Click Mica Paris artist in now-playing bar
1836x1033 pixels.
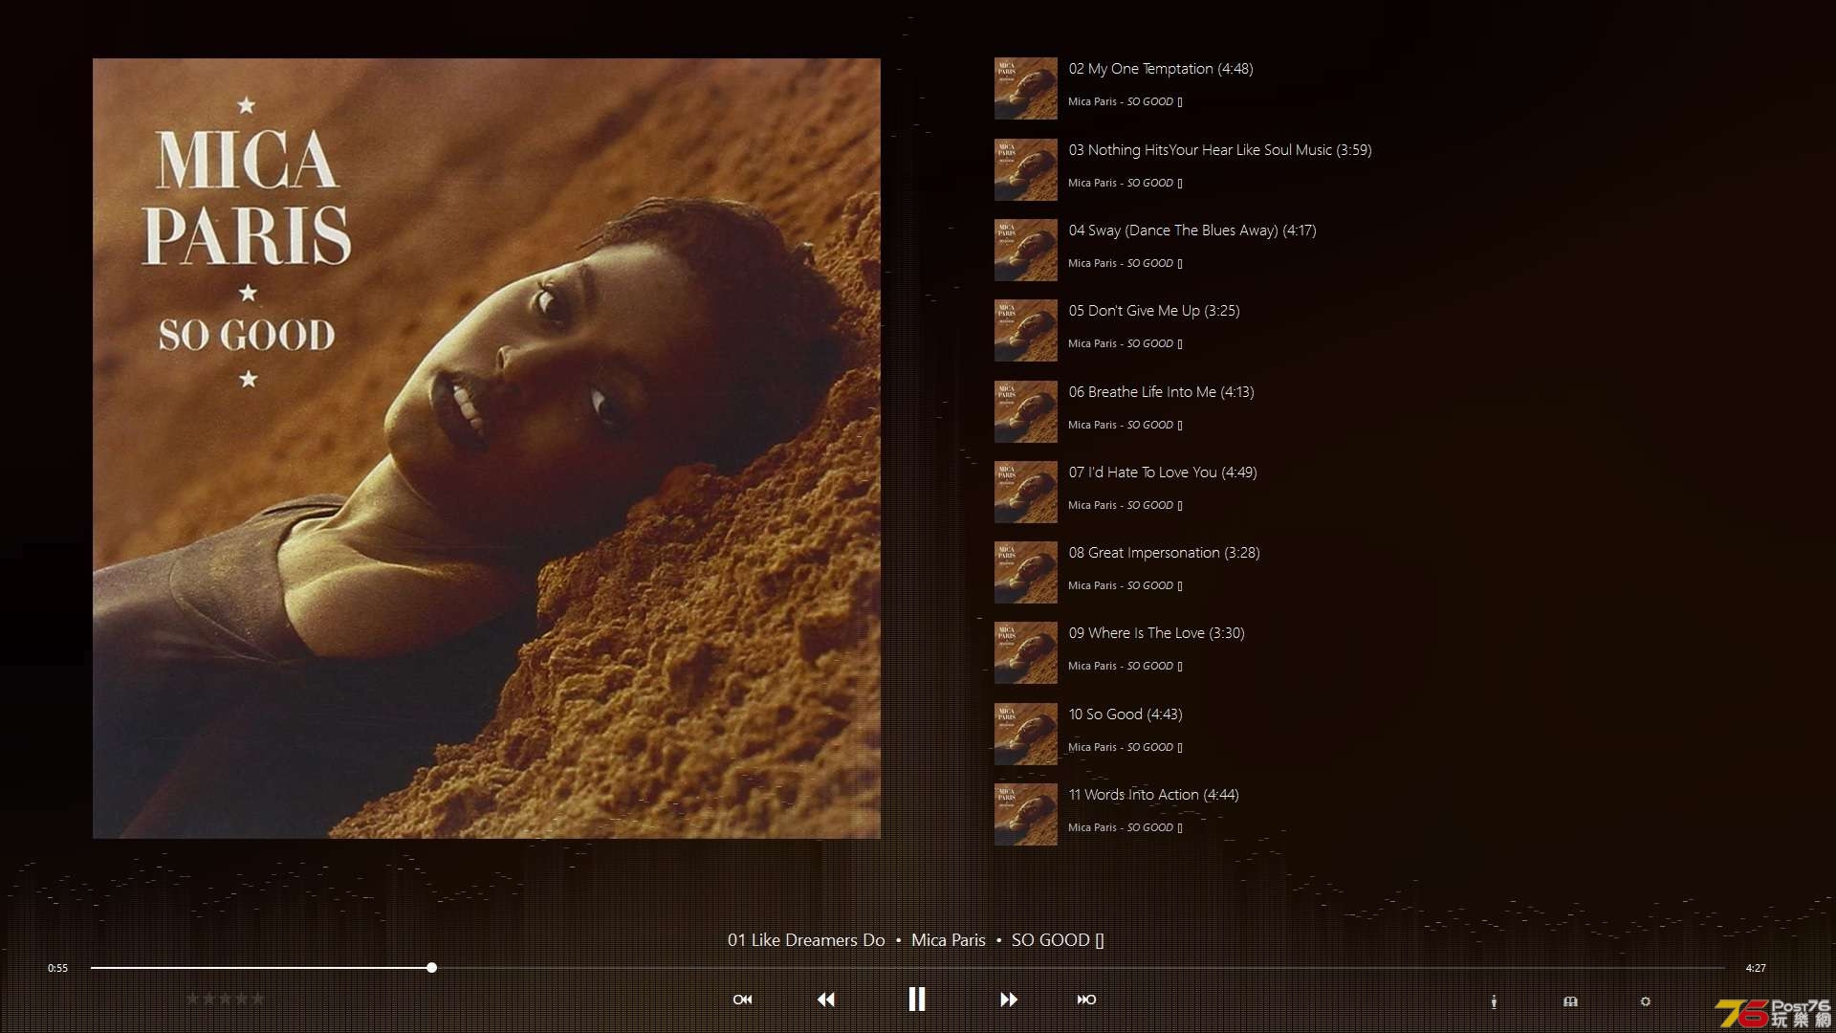[x=949, y=940]
